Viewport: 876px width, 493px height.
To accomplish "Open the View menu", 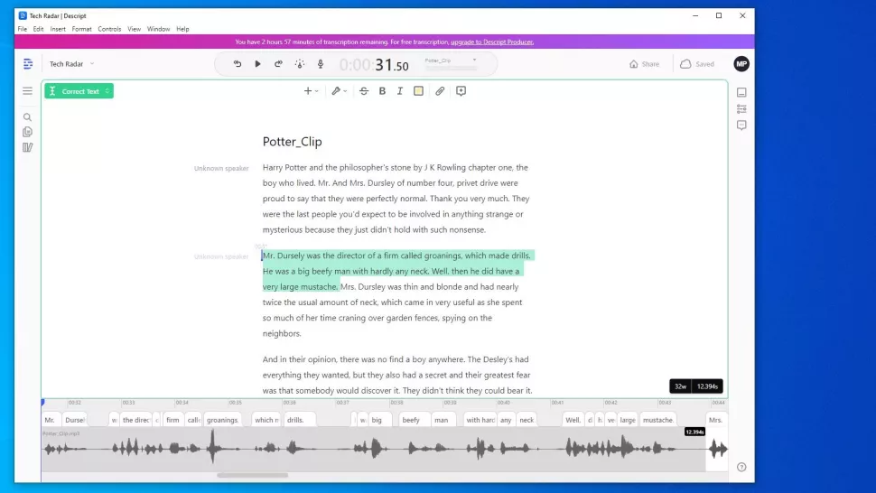I will coord(134,29).
